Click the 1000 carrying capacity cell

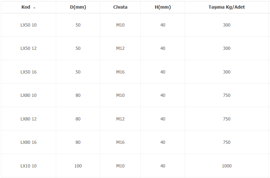[x=227, y=166]
